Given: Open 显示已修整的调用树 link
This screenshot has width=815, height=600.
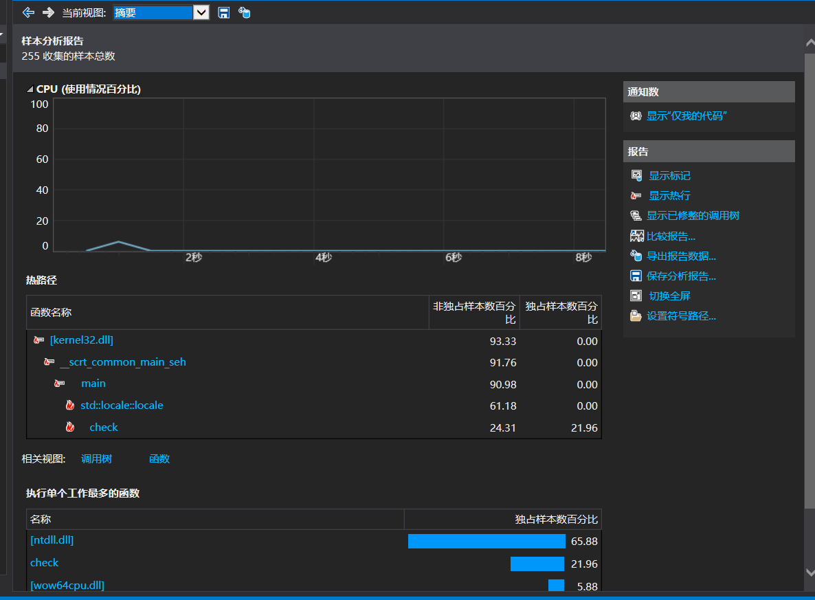Looking at the screenshot, I should pos(693,216).
